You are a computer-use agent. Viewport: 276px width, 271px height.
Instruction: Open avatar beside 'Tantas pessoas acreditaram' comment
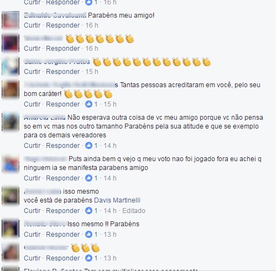(11, 89)
